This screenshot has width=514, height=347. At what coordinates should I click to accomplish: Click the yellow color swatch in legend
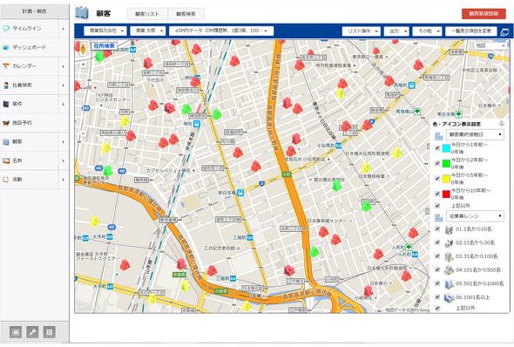pos(446,179)
